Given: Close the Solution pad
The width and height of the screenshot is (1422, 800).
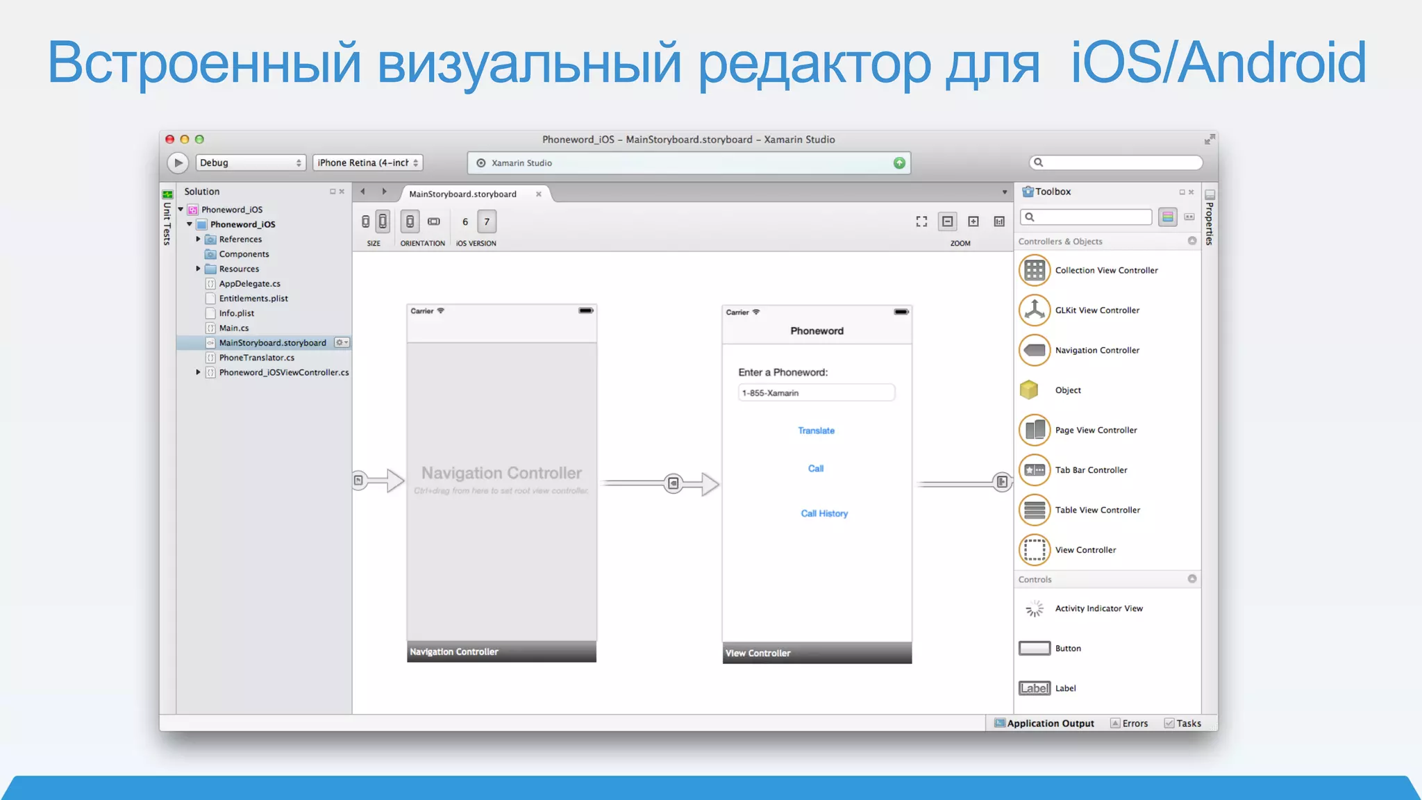Looking at the screenshot, I should [x=342, y=192].
